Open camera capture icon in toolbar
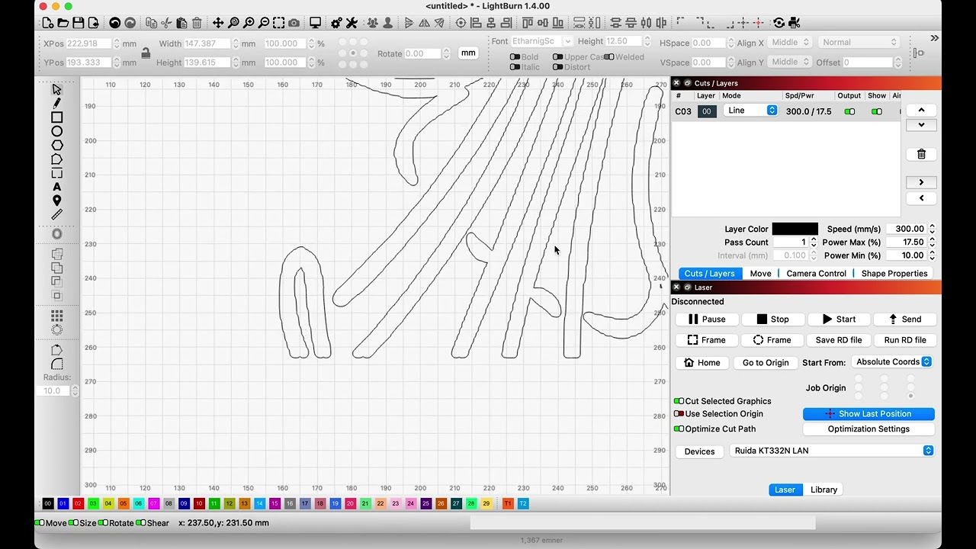Screen dimensions: 976x549 point(294,23)
